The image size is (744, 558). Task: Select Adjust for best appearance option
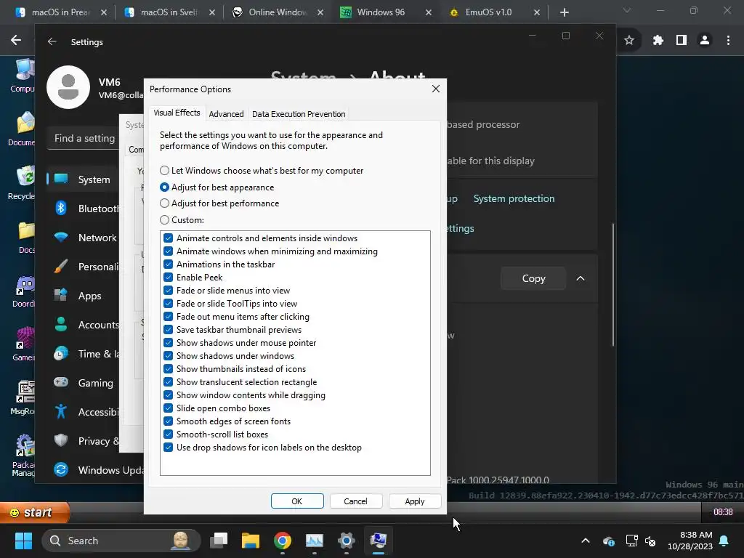tap(217, 187)
